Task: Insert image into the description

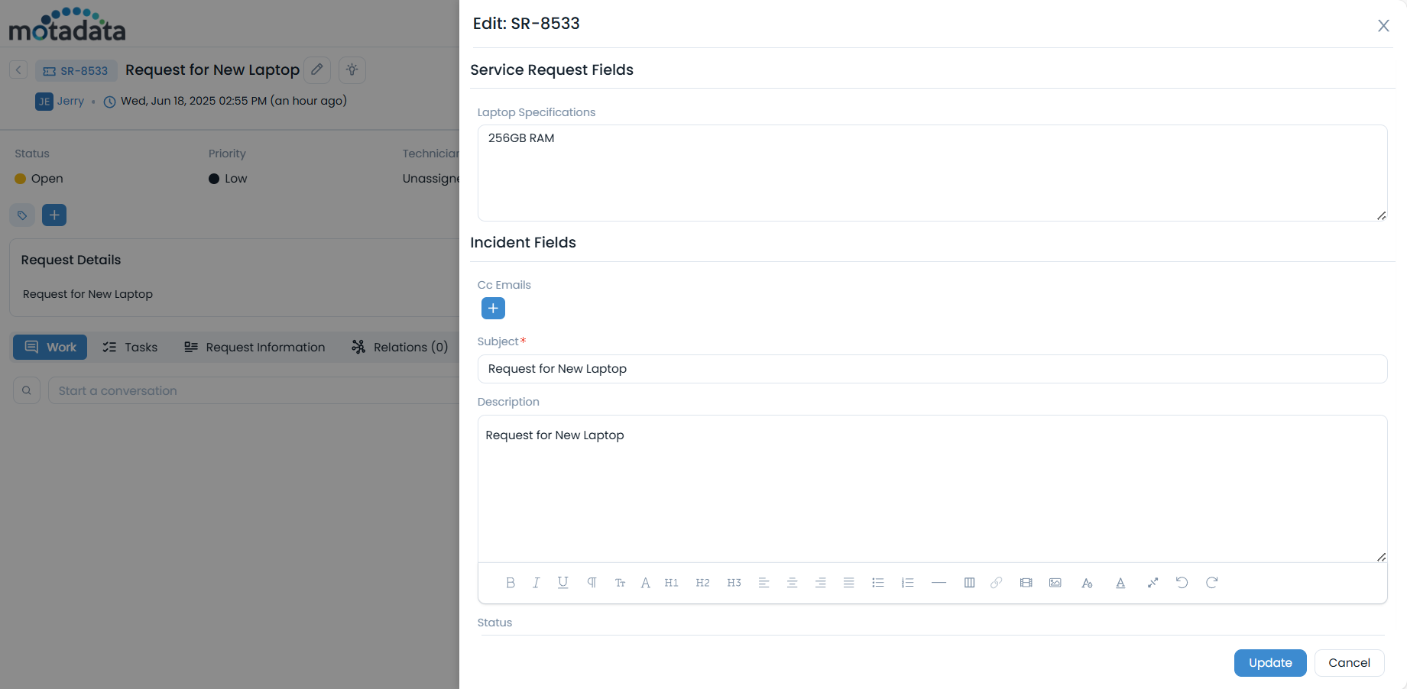Action: coord(1055,583)
